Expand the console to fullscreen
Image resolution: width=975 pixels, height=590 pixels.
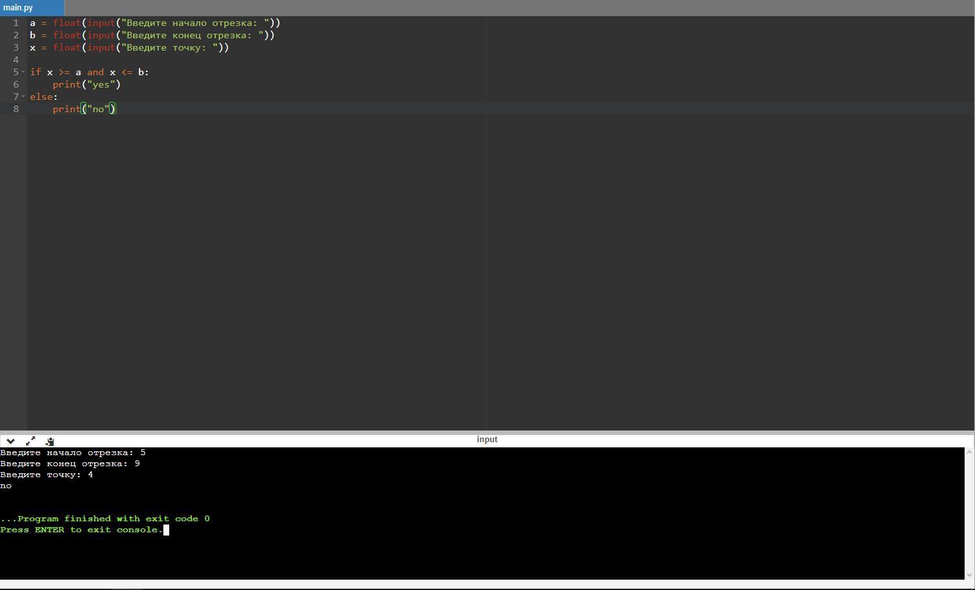30,441
